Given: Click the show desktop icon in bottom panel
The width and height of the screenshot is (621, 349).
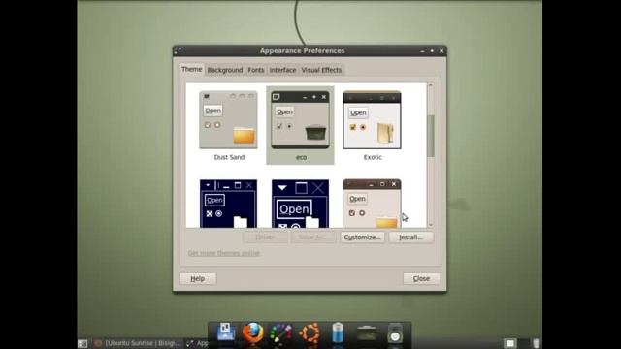Looking at the screenshot, I should (x=82, y=343).
